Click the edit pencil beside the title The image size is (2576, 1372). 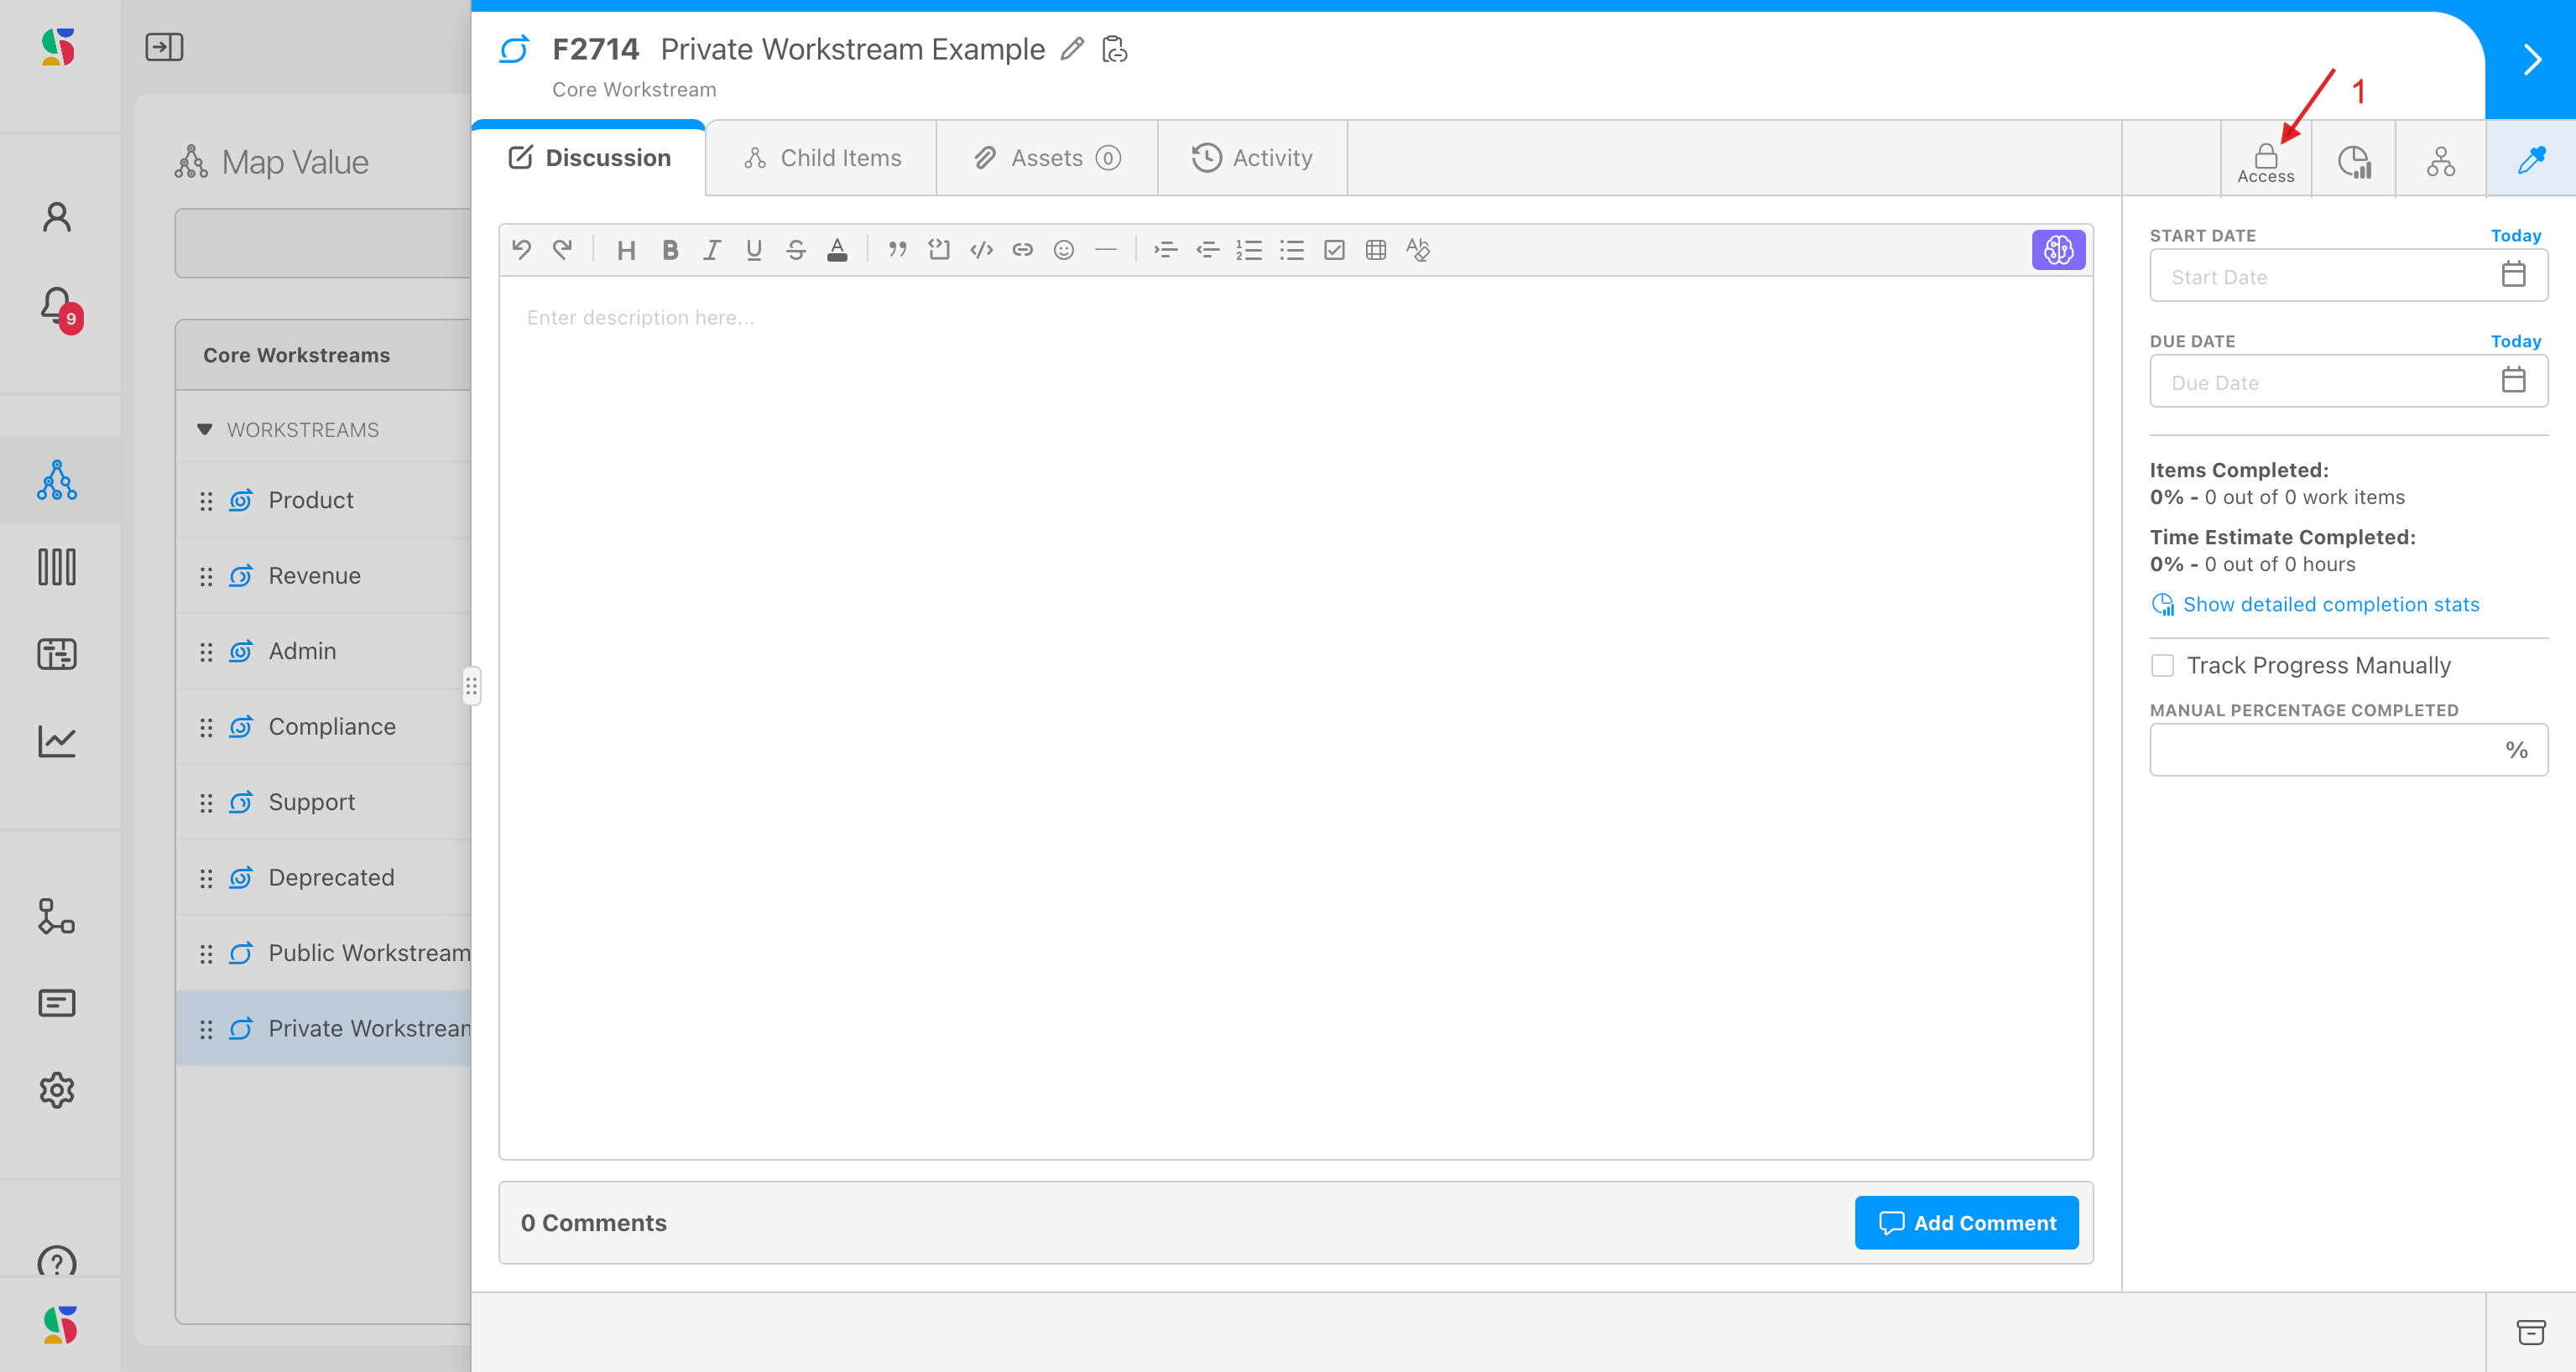pyautogui.click(x=1072, y=49)
